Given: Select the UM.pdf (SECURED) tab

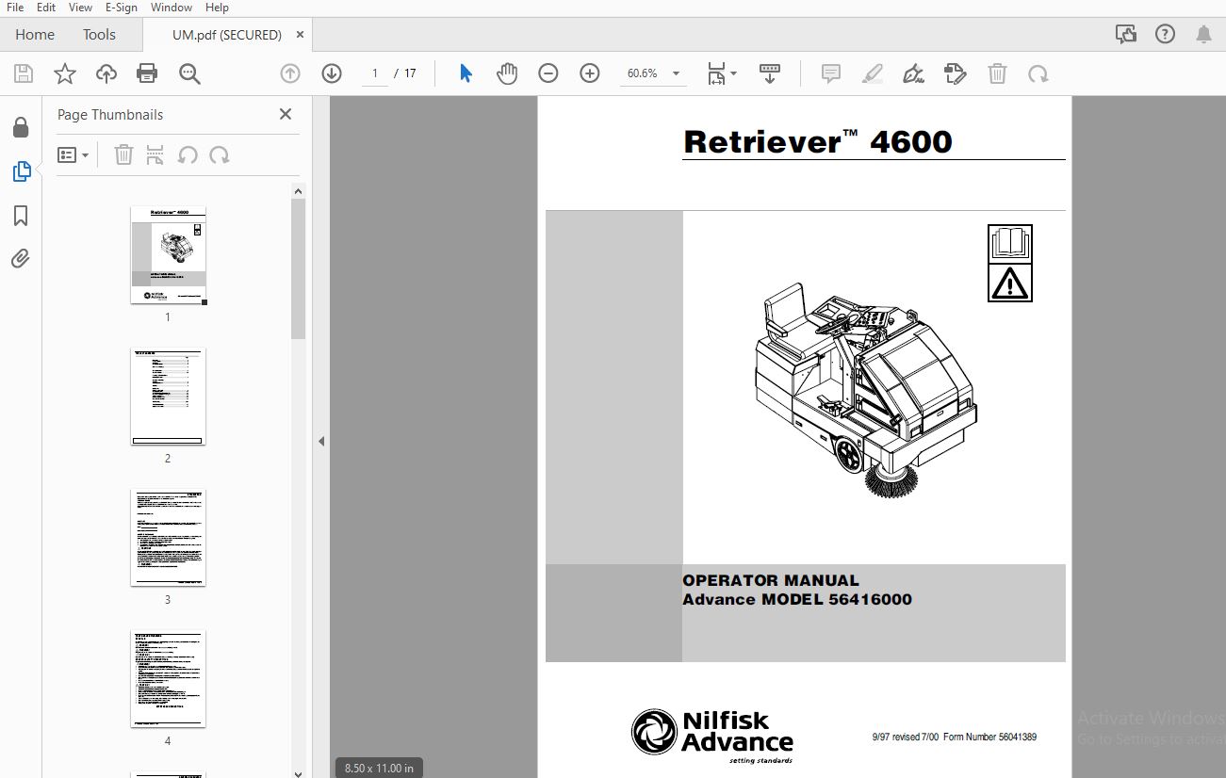Looking at the screenshot, I should 227,35.
